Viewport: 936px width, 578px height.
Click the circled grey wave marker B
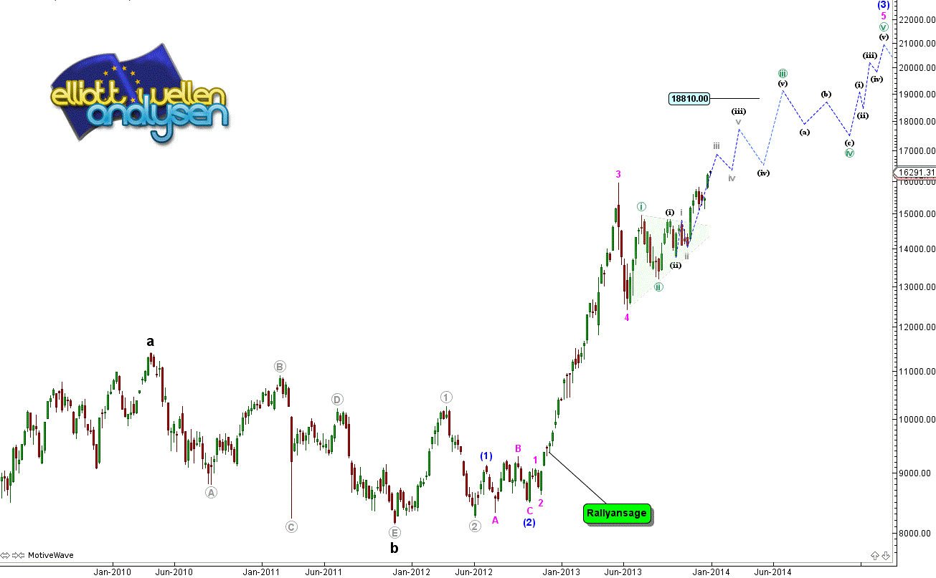pyautogui.click(x=280, y=367)
